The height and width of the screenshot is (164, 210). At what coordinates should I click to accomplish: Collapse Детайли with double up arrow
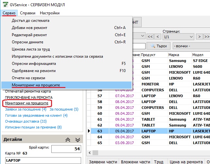pyautogui.click(x=68, y=140)
